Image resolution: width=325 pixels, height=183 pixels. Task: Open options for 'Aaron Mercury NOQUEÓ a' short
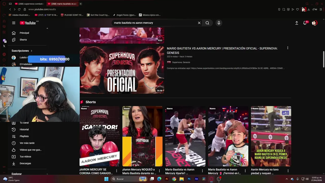pyautogui.click(x=159, y=171)
